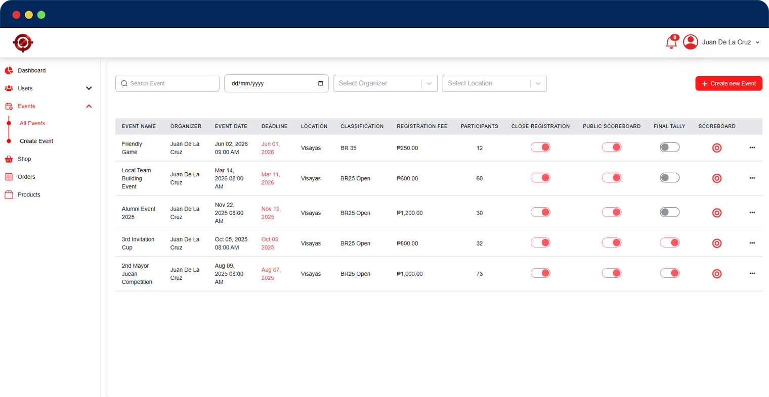Disable Final Tally for 3rd Invitation Cup
The image size is (769, 397).
coord(669,243)
